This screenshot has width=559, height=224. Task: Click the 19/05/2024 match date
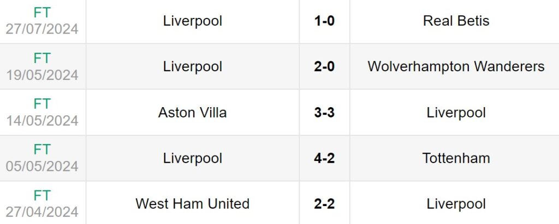(42, 74)
